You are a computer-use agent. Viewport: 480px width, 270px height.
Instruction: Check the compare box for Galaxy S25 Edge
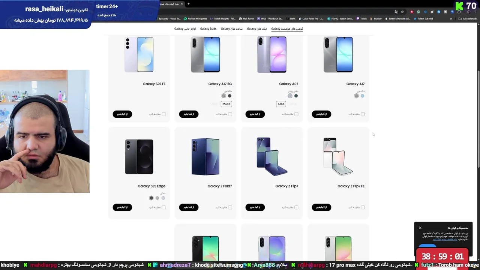pyautogui.click(x=163, y=207)
